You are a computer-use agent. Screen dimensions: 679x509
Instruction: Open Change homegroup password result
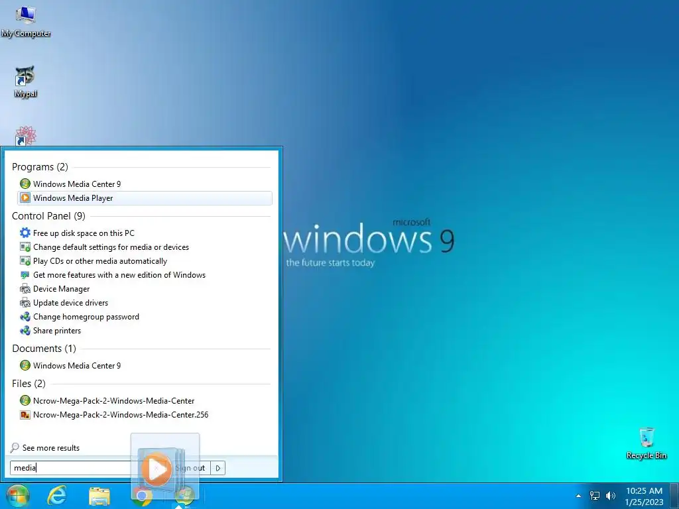[145, 316]
